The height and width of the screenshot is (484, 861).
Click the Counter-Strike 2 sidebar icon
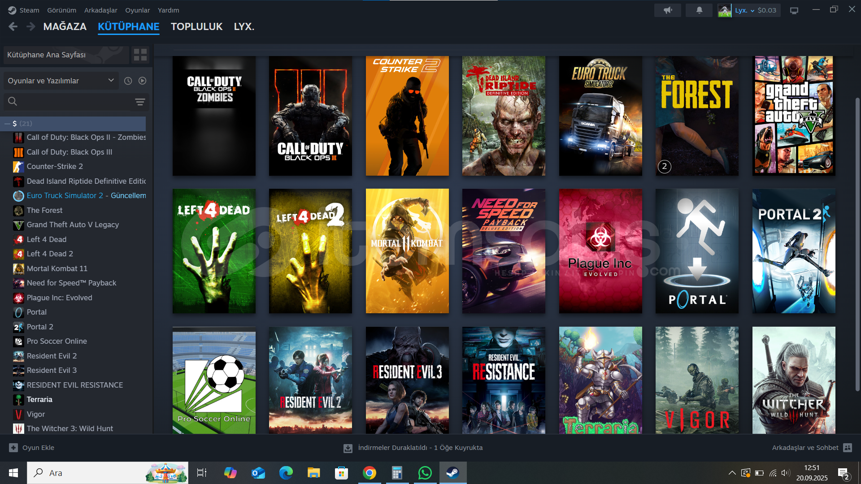18,167
